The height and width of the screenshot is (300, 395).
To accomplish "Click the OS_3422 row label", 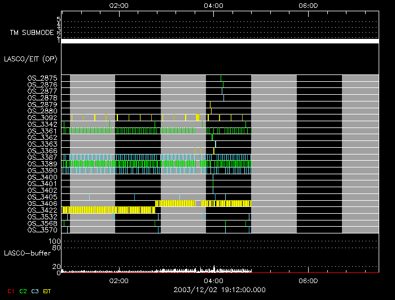I will (x=42, y=210).
